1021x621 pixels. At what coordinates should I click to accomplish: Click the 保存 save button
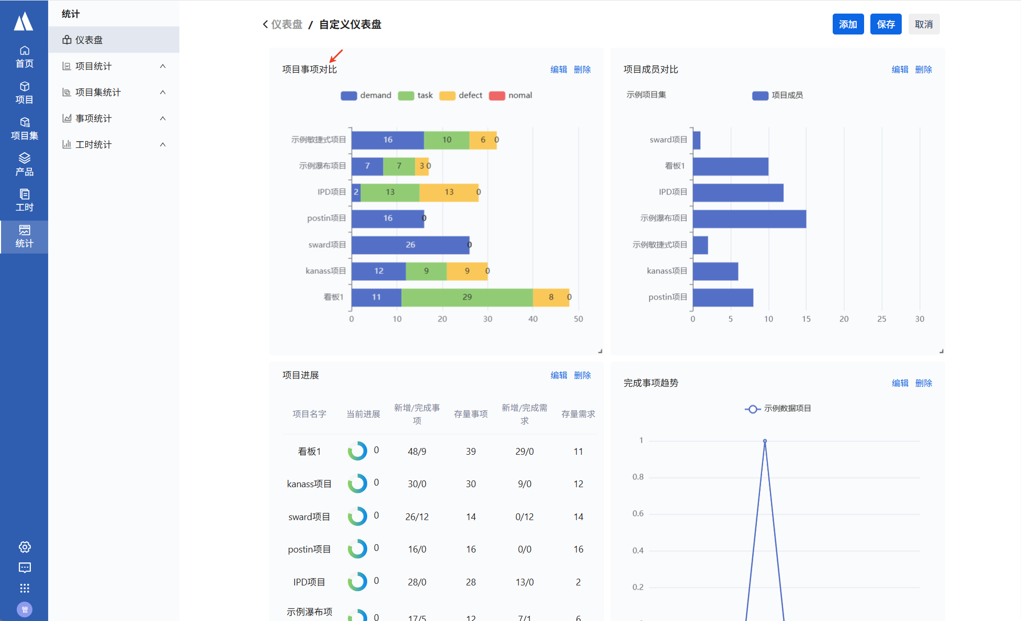pyautogui.click(x=886, y=24)
